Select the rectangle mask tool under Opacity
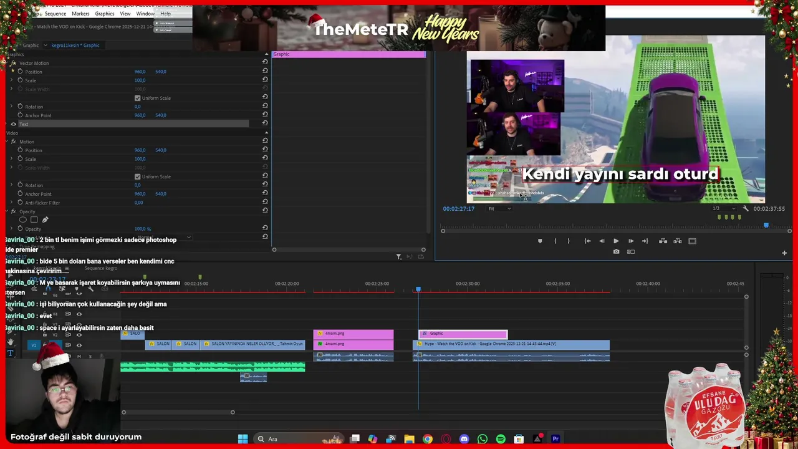The height and width of the screenshot is (449, 798). tap(34, 220)
